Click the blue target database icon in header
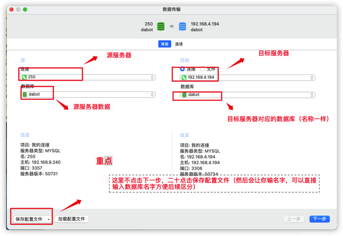Viewport: 343px width, 236px height. pos(182,26)
